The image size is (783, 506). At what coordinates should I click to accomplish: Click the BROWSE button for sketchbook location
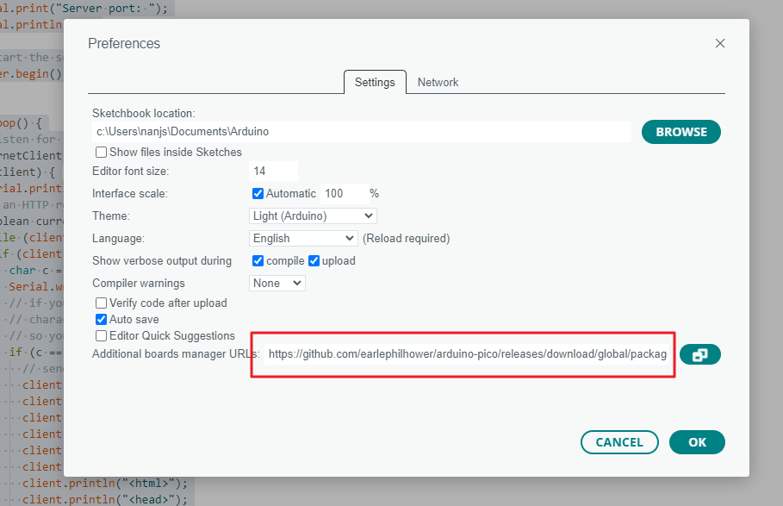[680, 132]
